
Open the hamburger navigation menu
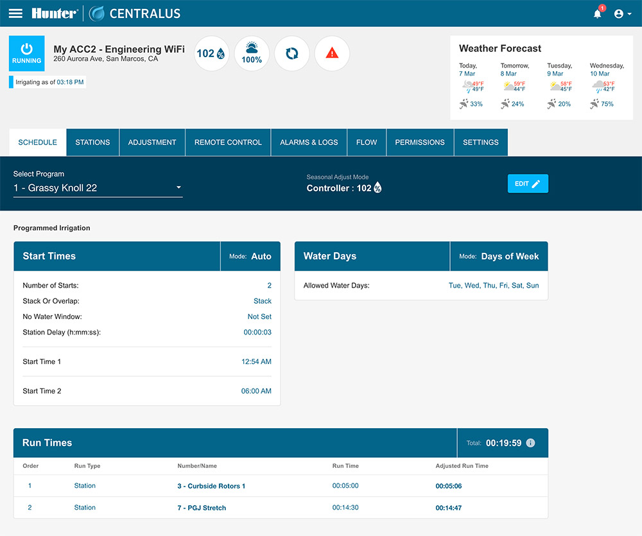[15, 13]
